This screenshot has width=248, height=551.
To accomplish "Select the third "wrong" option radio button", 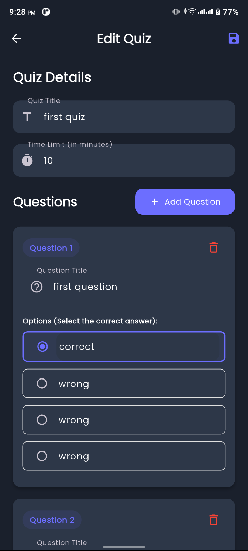I will pyautogui.click(x=42, y=456).
